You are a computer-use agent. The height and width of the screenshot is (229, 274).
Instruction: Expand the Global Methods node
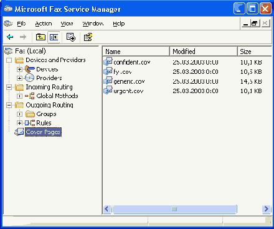[x=19, y=96]
